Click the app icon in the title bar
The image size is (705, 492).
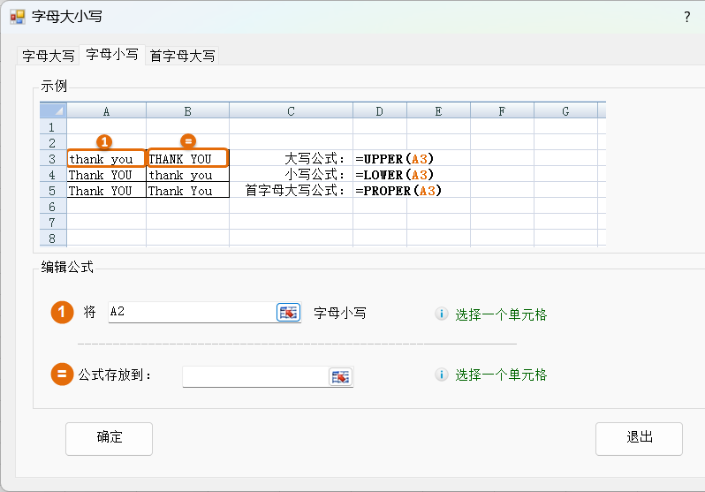point(17,17)
